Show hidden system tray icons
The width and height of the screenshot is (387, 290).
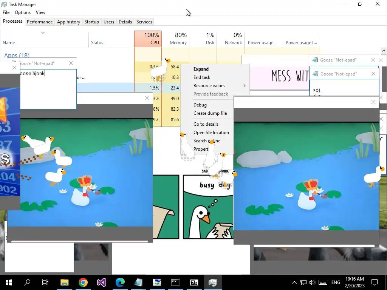coord(294,282)
